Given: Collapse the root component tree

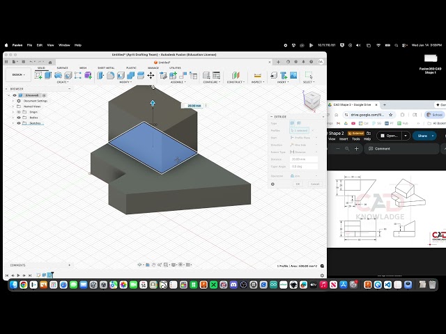Looking at the screenshot, I should coord(9,95).
